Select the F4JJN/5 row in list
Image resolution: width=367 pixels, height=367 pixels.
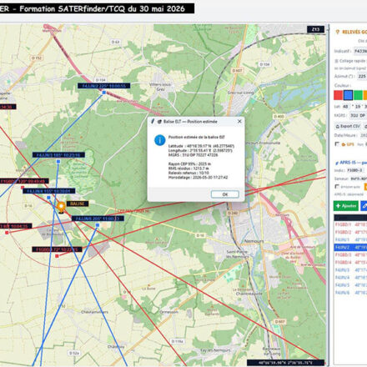pos(350,285)
